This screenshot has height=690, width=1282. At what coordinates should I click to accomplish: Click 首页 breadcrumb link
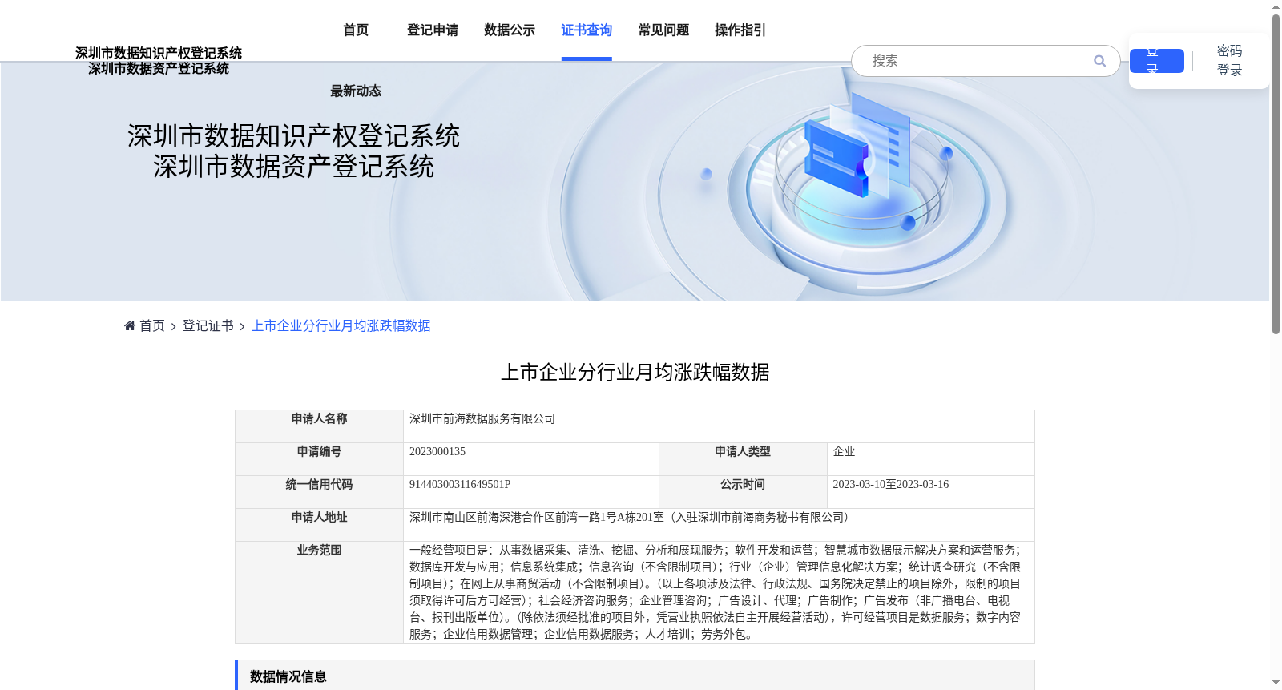pyautogui.click(x=152, y=325)
